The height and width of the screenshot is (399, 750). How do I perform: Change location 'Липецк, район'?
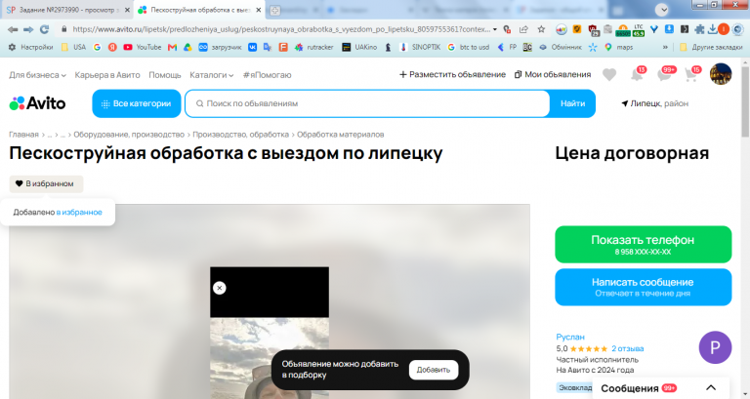click(x=655, y=103)
